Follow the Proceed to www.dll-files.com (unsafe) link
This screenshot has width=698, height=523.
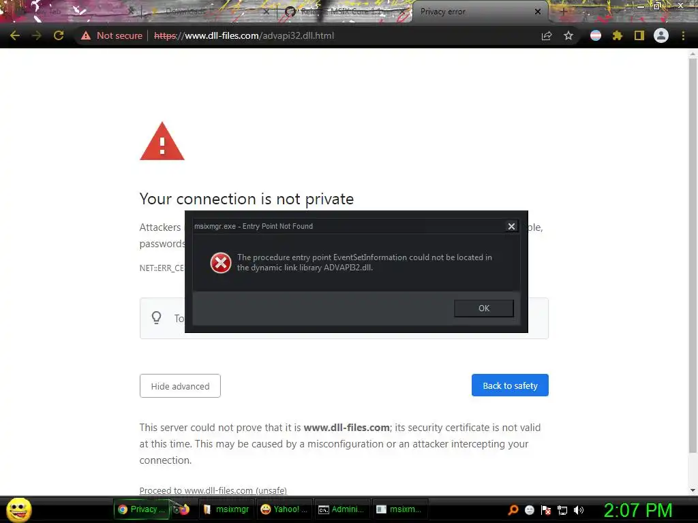(213, 490)
